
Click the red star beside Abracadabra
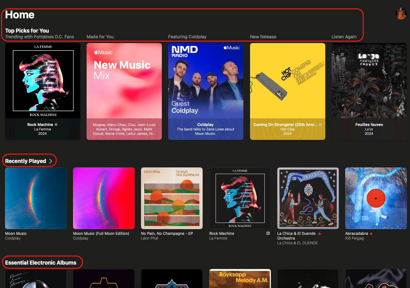371,234
